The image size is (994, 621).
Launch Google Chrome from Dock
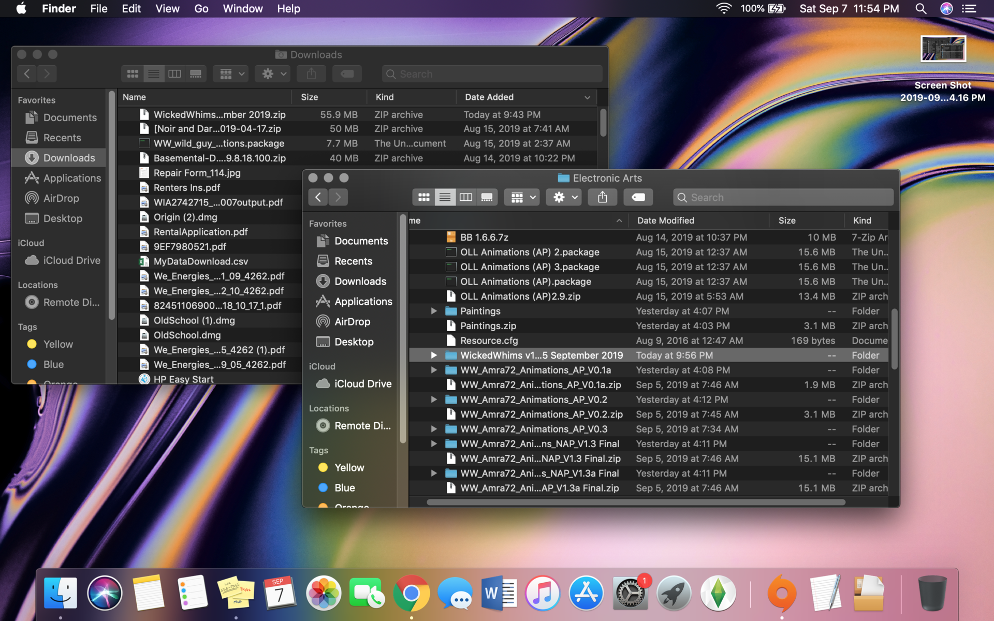tap(412, 593)
